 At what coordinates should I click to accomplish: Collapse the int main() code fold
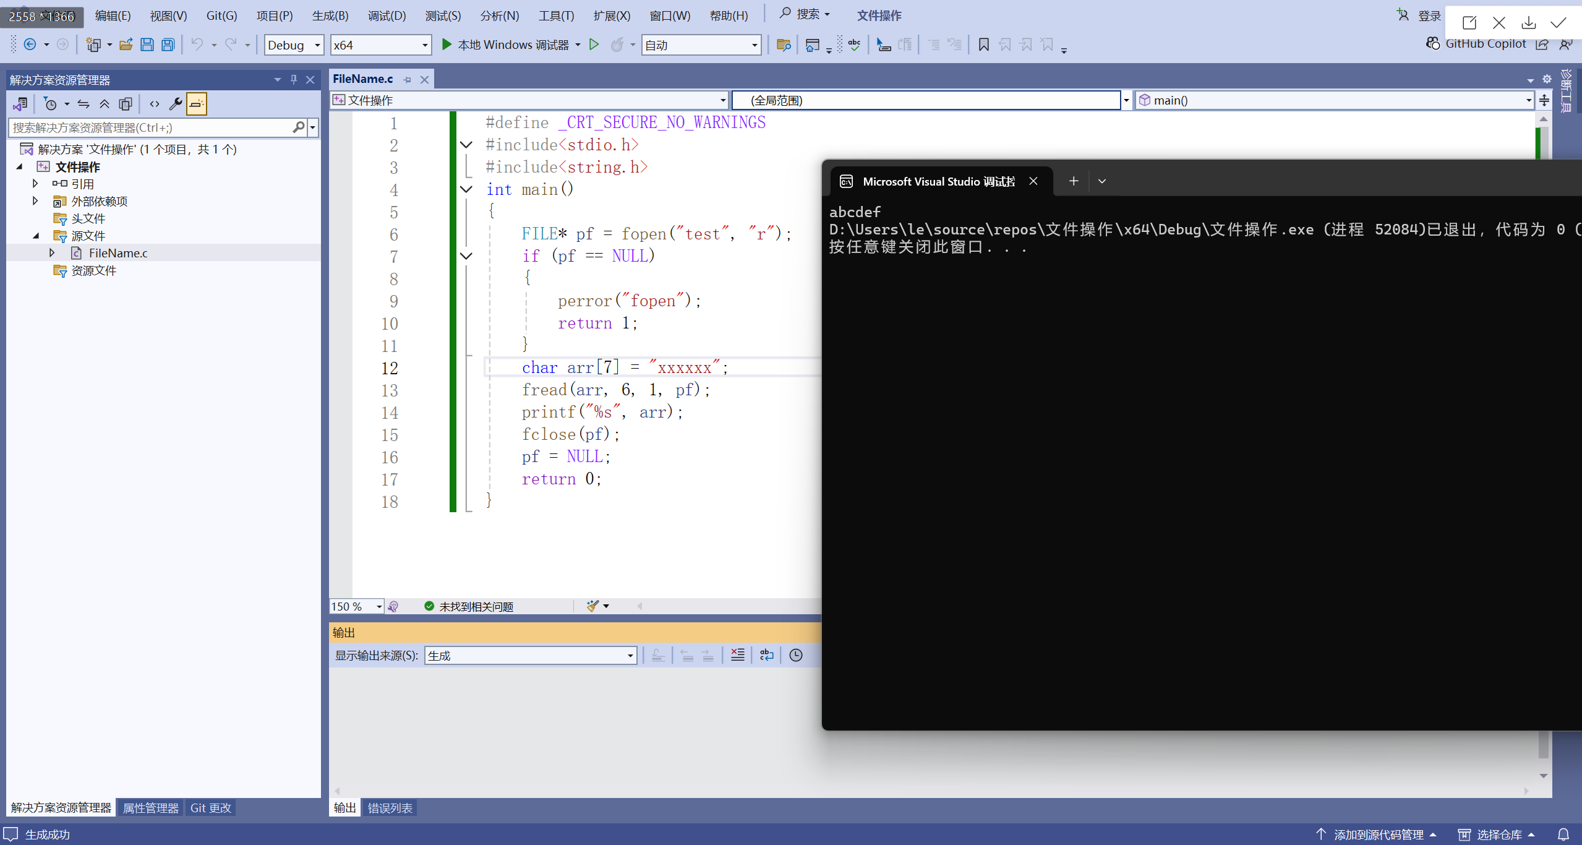coord(467,189)
